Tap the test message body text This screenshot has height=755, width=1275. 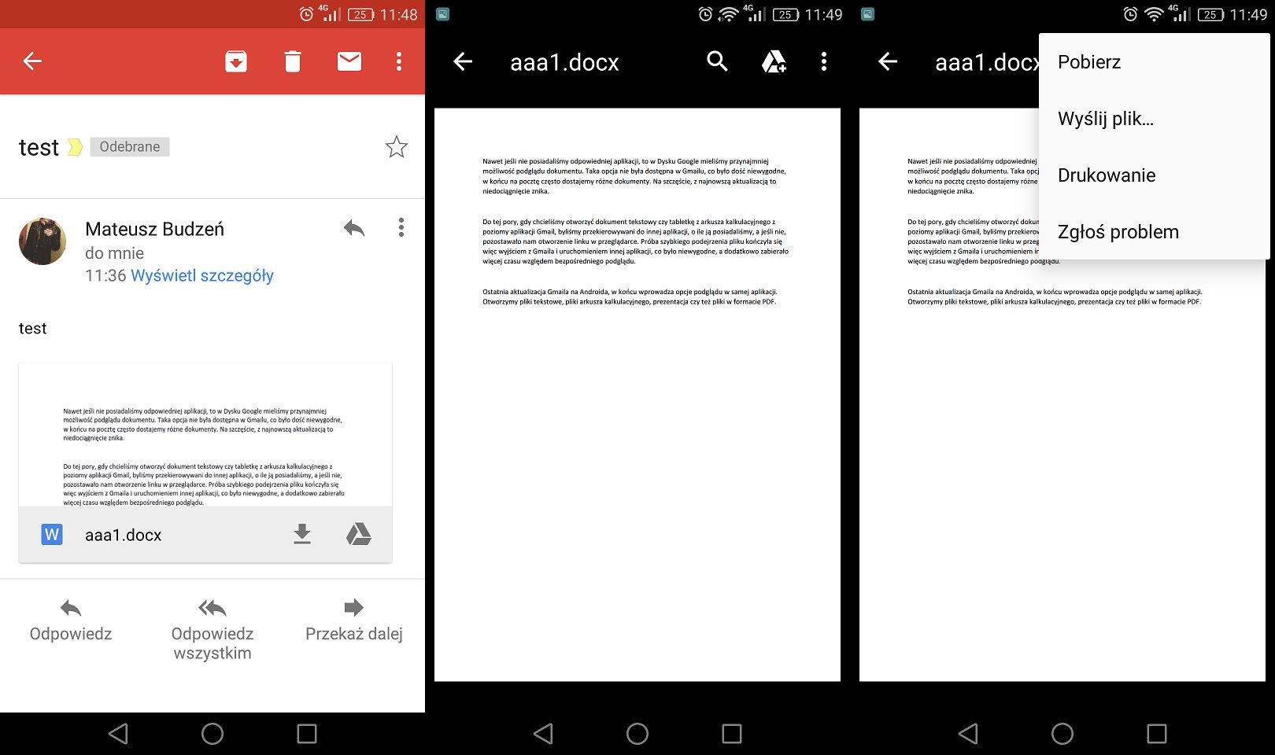click(x=32, y=329)
